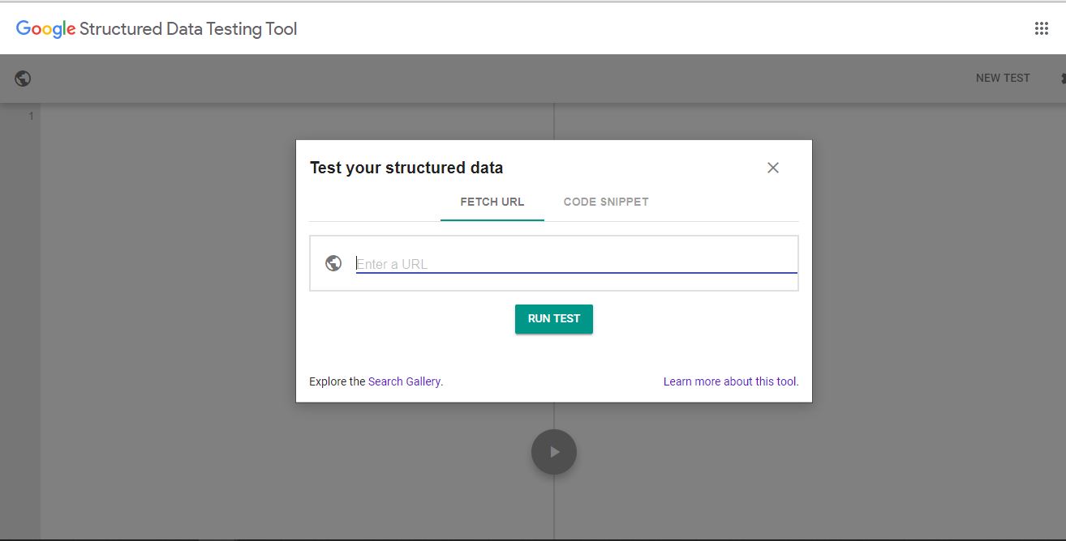
Task: Click the Structured Data Testing Tool title
Action: (188, 29)
